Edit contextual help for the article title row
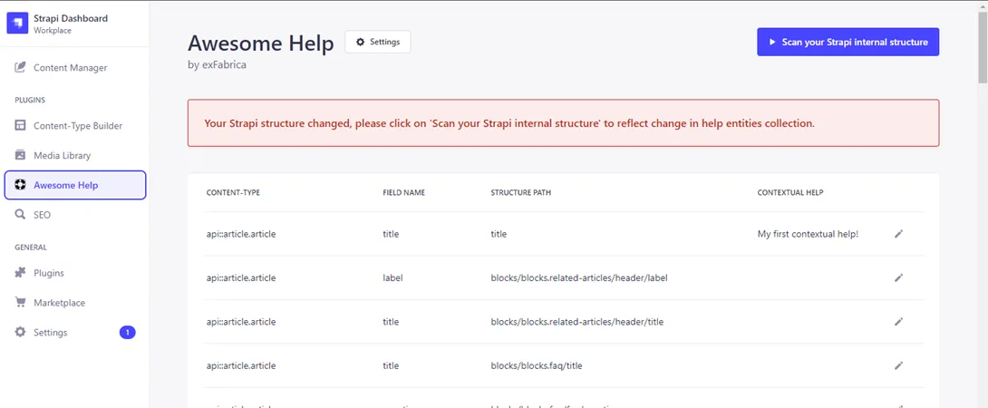The width and height of the screenshot is (988, 408). click(x=898, y=234)
